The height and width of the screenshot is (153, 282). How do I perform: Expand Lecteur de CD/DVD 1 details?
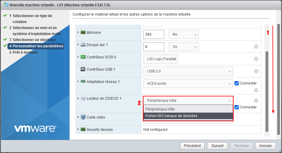(x=78, y=99)
